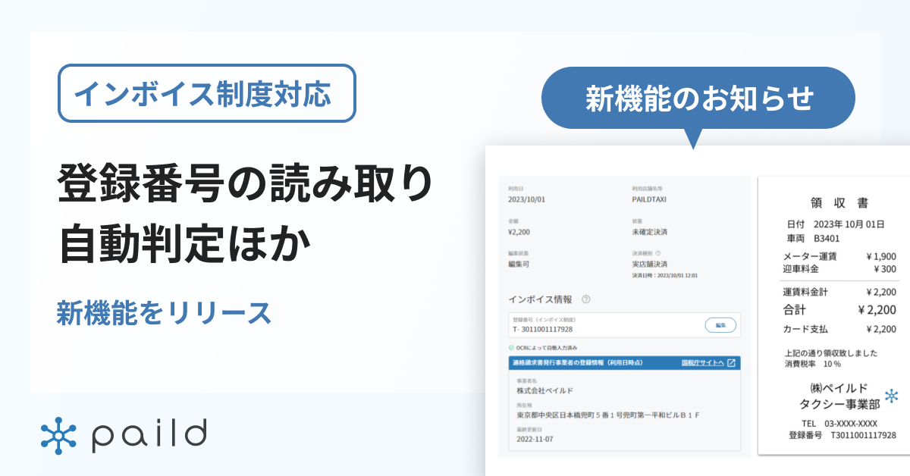910x476 pixels.
Task: Click the receipt registration number T3011001117928
Action: [863, 436]
